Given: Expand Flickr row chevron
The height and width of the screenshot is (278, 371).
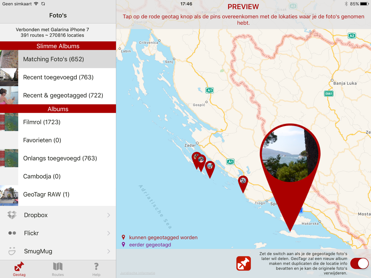Looking at the screenshot, I should [109, 233].
